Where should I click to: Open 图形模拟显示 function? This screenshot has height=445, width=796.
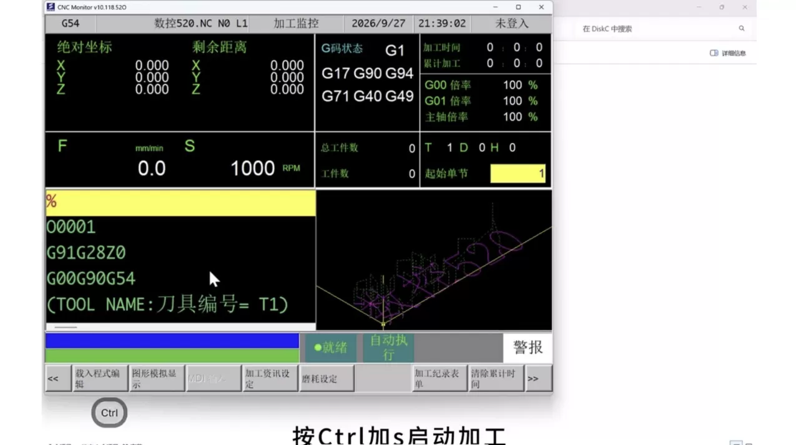(x=157, y=378)
